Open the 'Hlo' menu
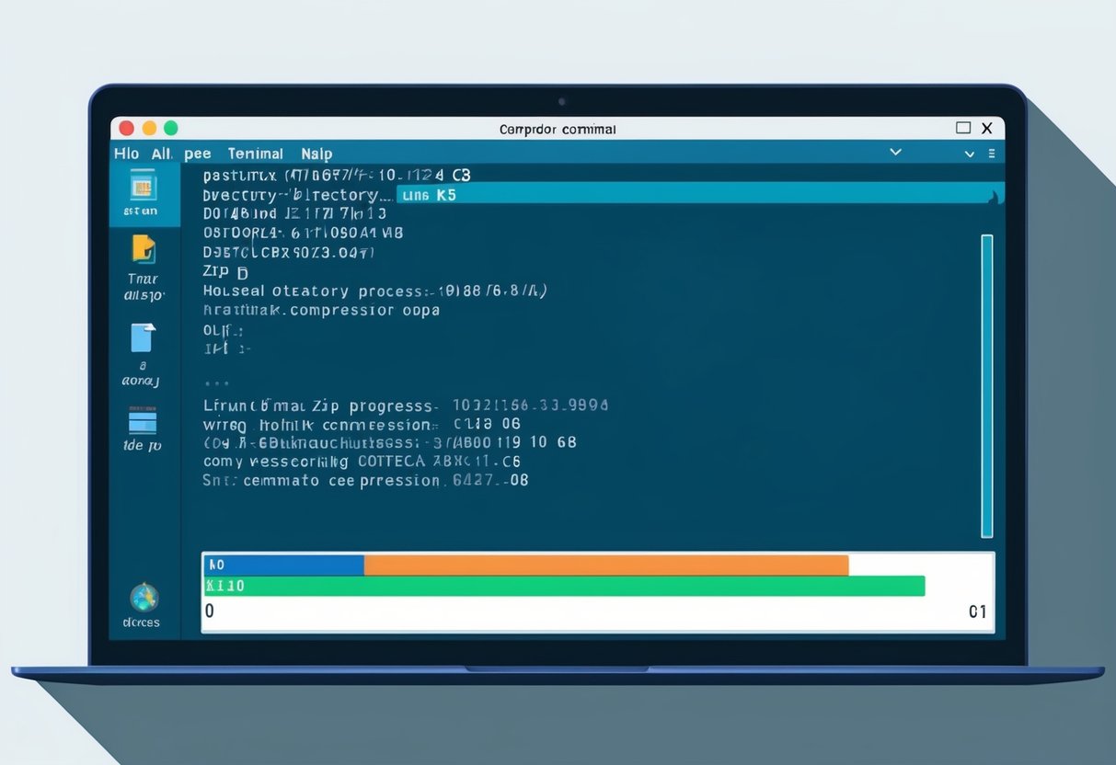The width and height of the screenshot is (1116, 765). (x=127, y=154)
